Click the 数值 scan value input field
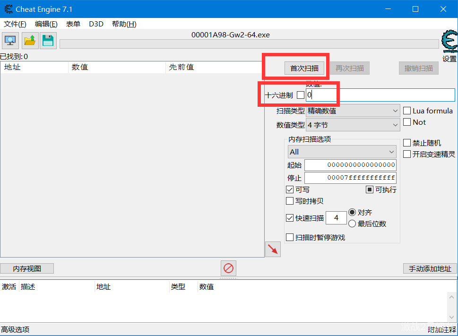 pos(380,95)
